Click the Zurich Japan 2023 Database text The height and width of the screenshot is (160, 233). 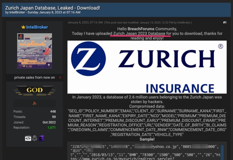point(142,34)
